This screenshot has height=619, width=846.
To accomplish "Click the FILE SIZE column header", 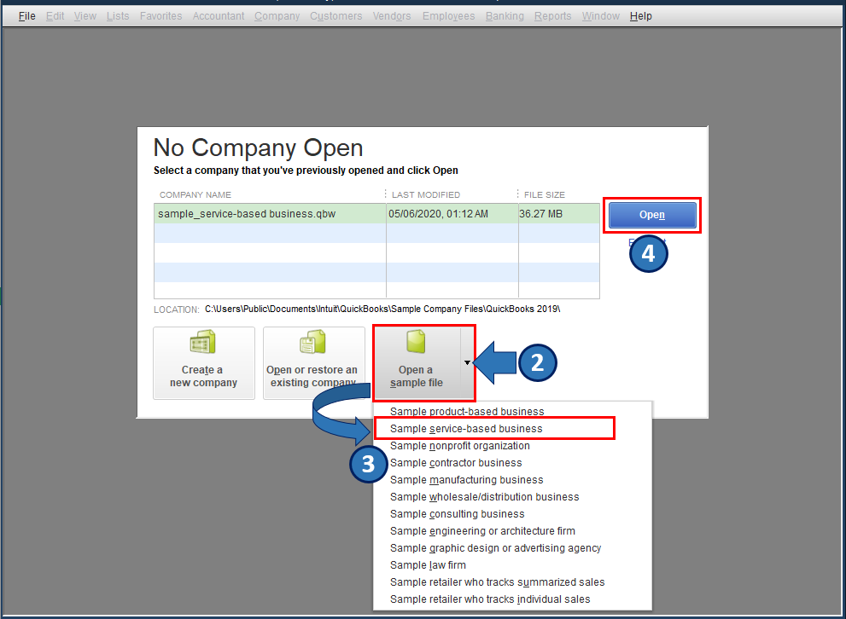I will click(x=545, y=194).
